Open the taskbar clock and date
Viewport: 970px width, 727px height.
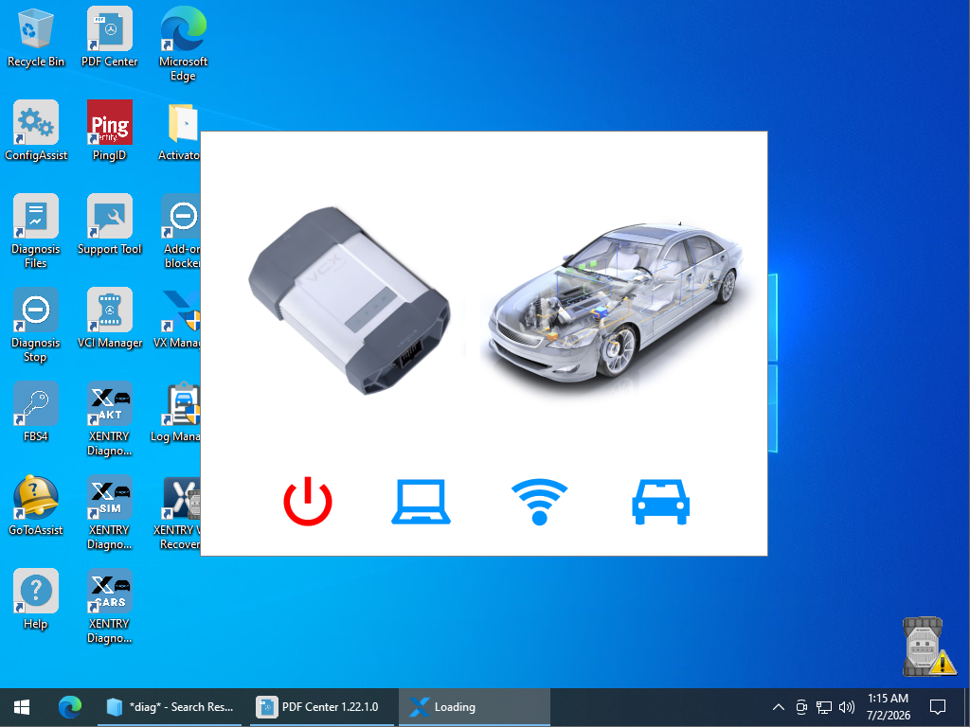889,707
